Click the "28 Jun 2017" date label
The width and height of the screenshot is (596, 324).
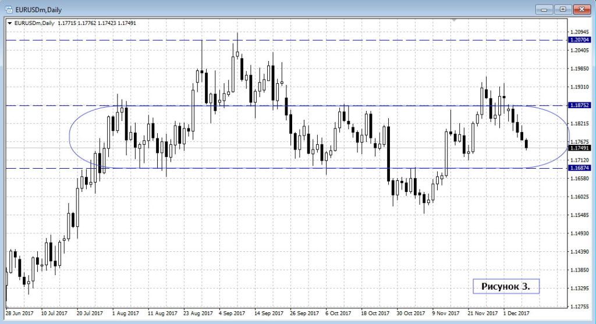[20, 312]
